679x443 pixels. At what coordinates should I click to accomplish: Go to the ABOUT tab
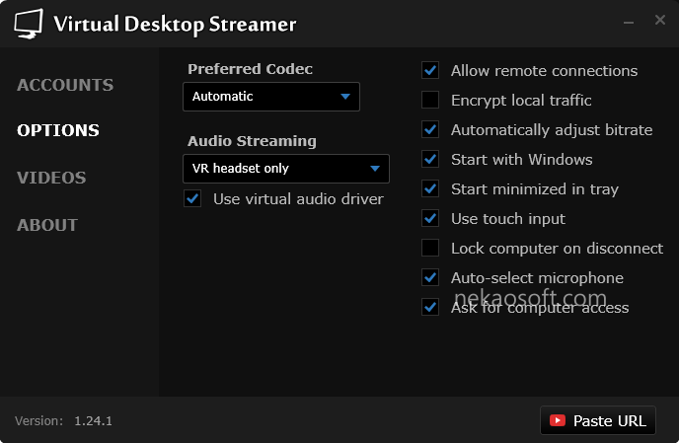click(x=47, y=225)
